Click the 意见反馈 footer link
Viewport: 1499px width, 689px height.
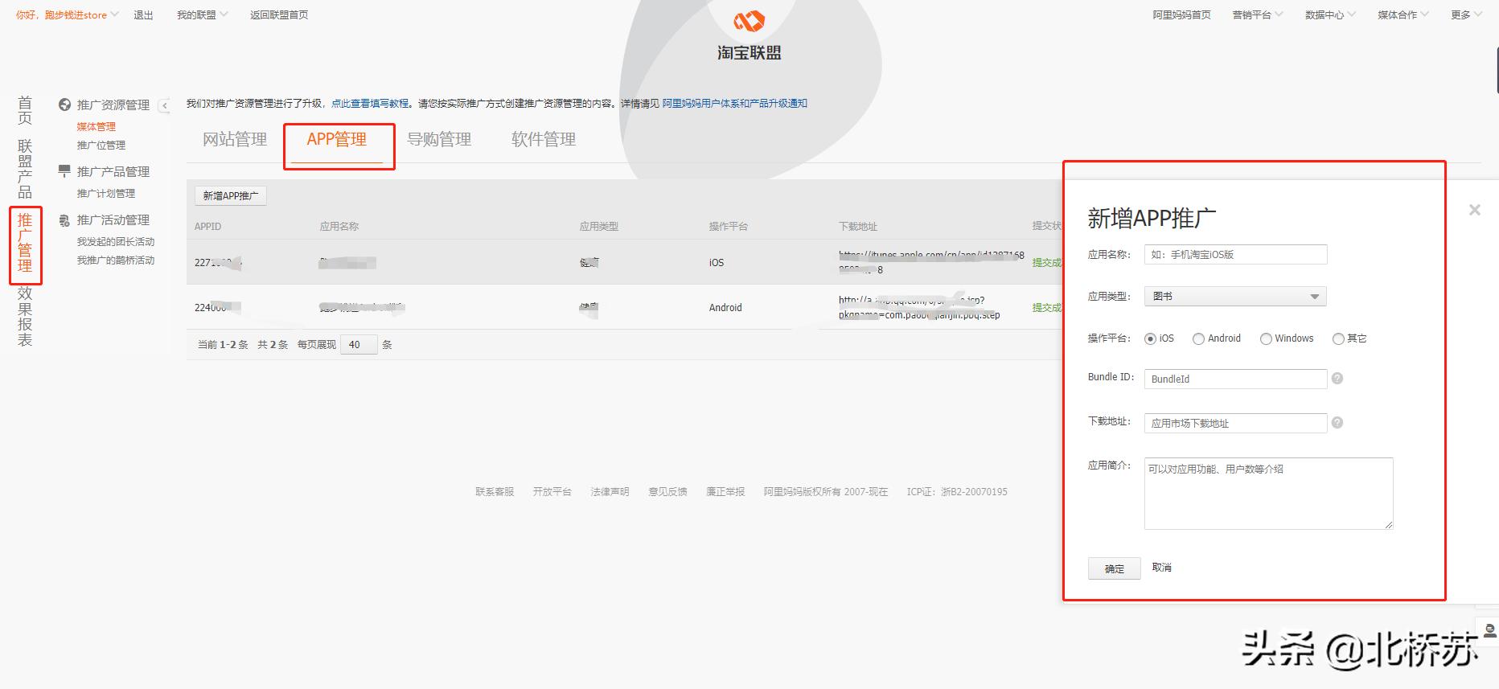tap(668, 492)
